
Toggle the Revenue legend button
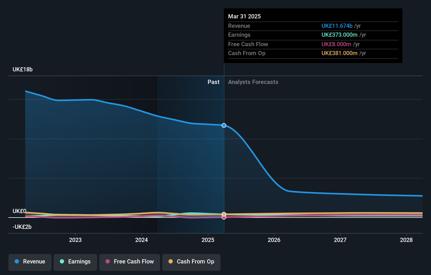coord(30,262)
